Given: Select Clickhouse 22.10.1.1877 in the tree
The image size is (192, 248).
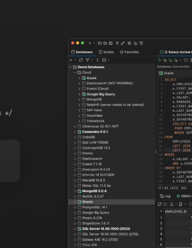Looking at the screenshot, I should click(100, 126).
